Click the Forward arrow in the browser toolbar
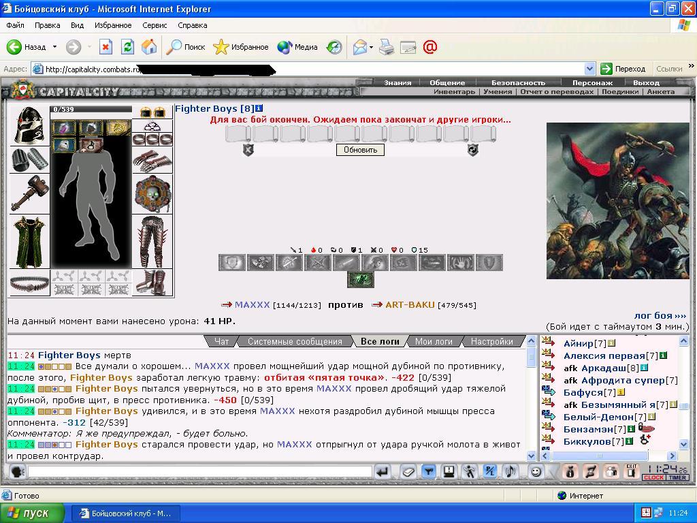697x523 pixels. (74, 47)
